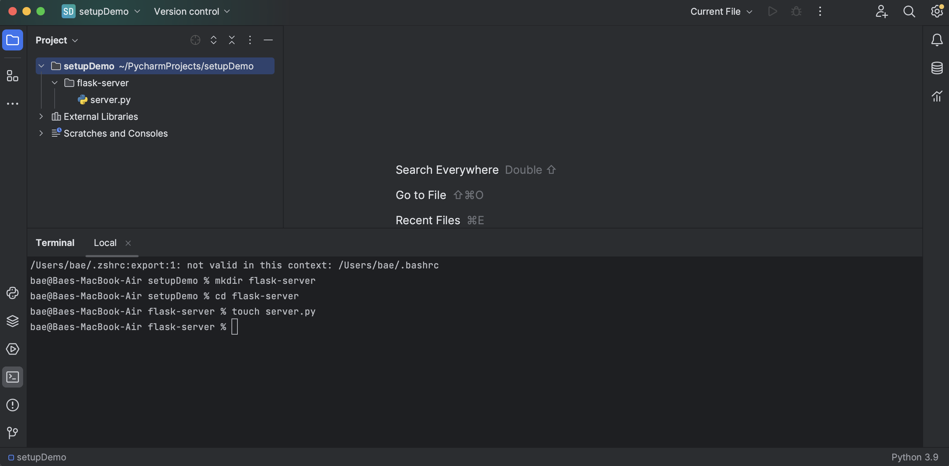Open the Python Console tool window
Screen dimensions: 949x466
pyautogui.click(x=13, y=293)
